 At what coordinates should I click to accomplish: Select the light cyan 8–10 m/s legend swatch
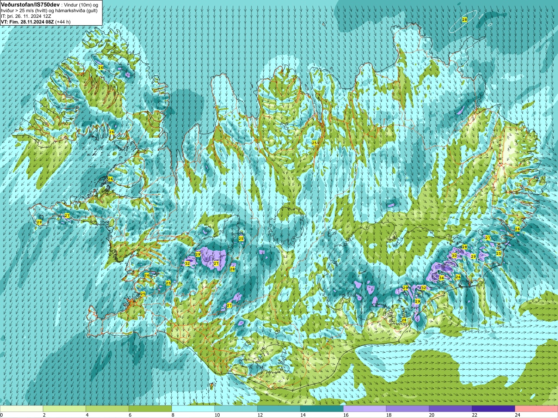pos(193,409)
